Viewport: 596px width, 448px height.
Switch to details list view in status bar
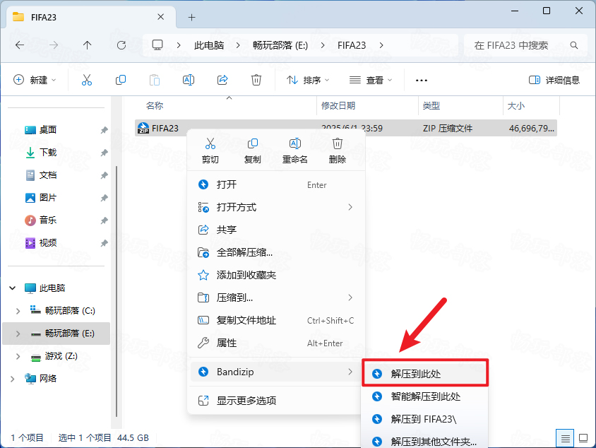pos(565,438)
